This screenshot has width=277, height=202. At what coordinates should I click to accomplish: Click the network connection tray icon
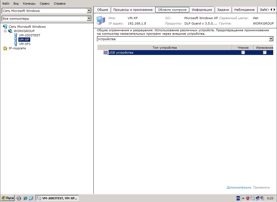(257, 198)
